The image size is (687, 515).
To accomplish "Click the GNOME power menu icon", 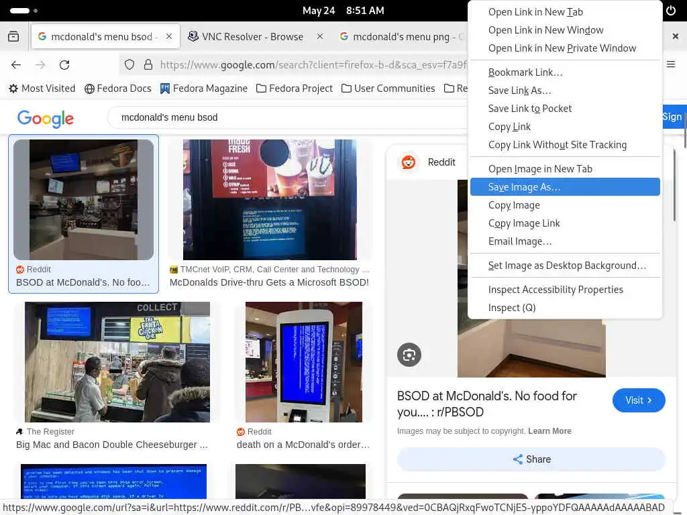I will [x=671, y=11].
